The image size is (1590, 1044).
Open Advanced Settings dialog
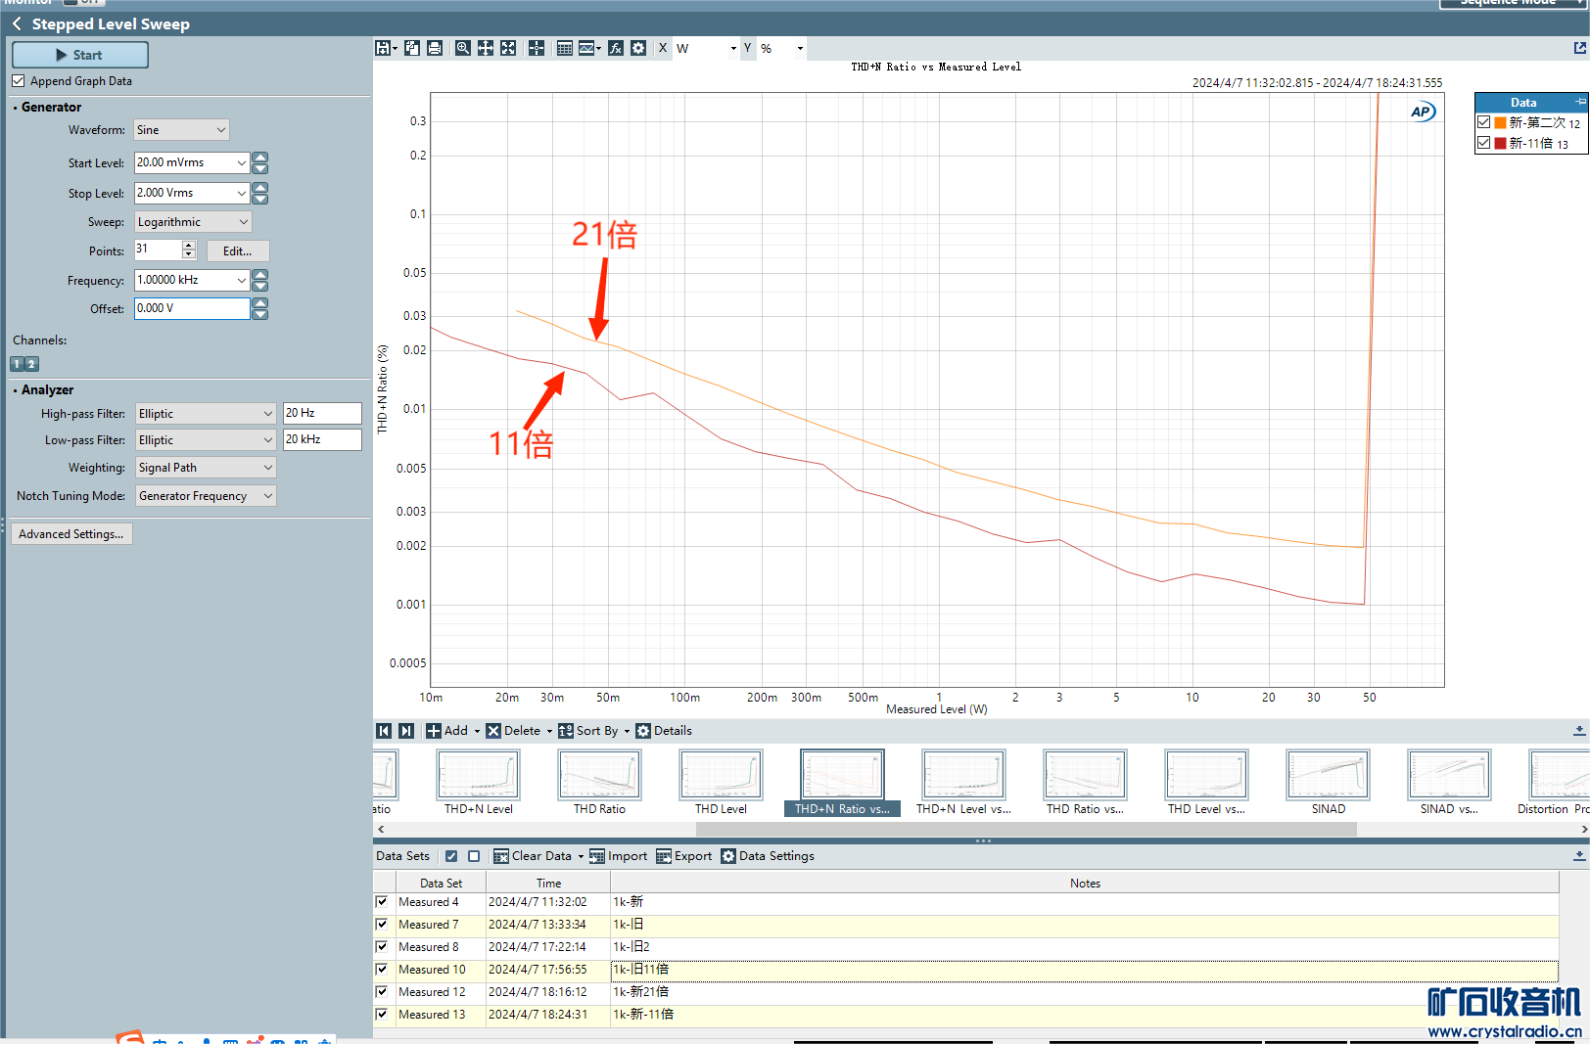71,534
